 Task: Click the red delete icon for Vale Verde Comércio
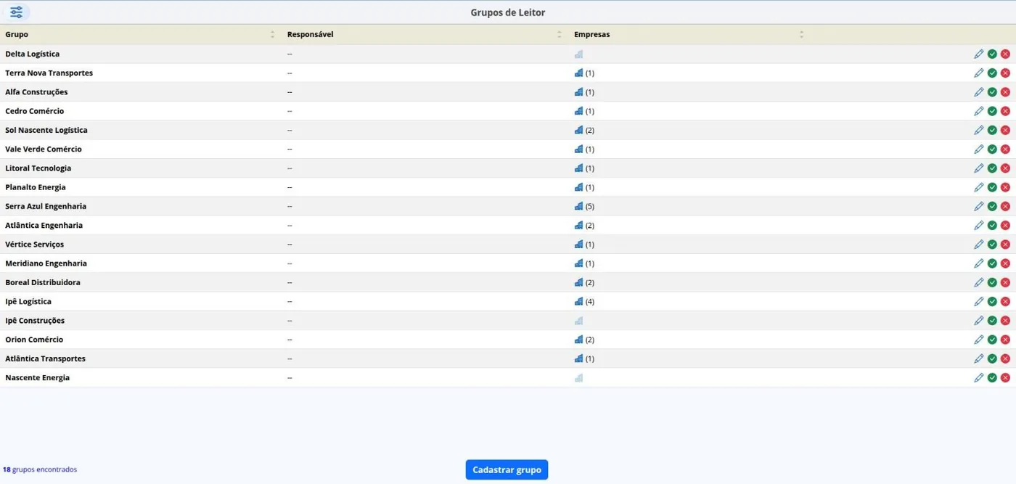(x=1005, y=149)
